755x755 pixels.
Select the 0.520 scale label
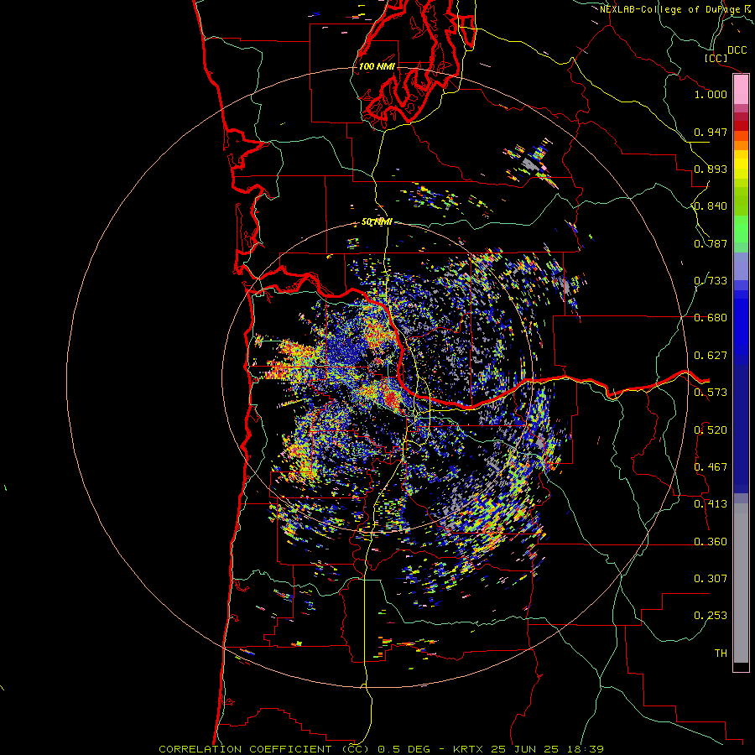(711, 430)
